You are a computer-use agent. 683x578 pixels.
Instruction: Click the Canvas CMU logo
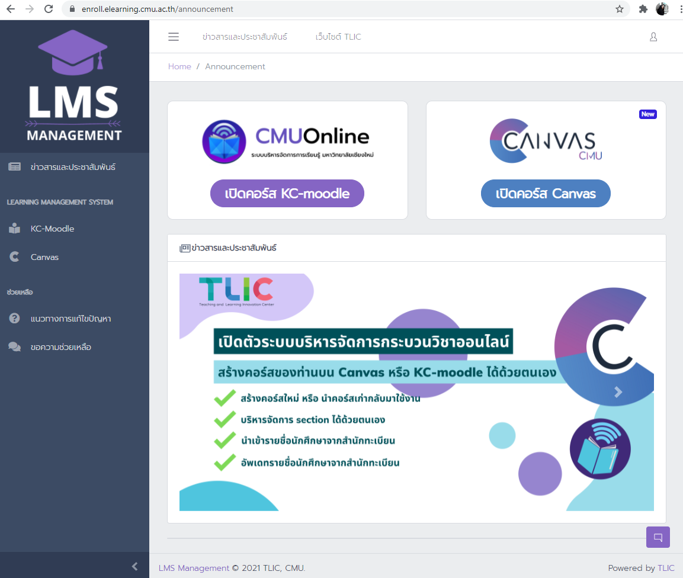(546, 141)
